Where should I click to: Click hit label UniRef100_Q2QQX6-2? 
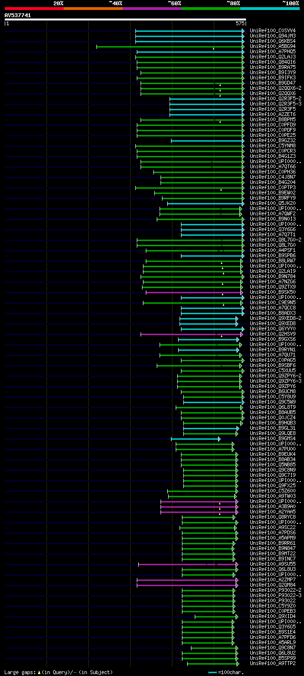[x=276, y=88]
